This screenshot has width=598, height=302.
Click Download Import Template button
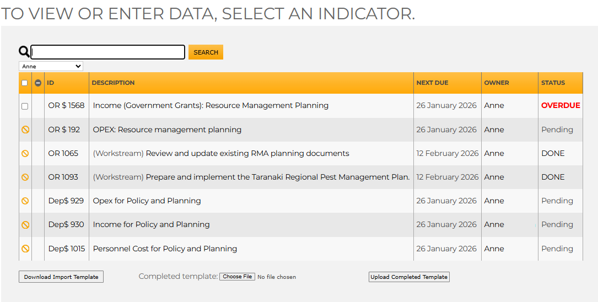coord(61,277)
